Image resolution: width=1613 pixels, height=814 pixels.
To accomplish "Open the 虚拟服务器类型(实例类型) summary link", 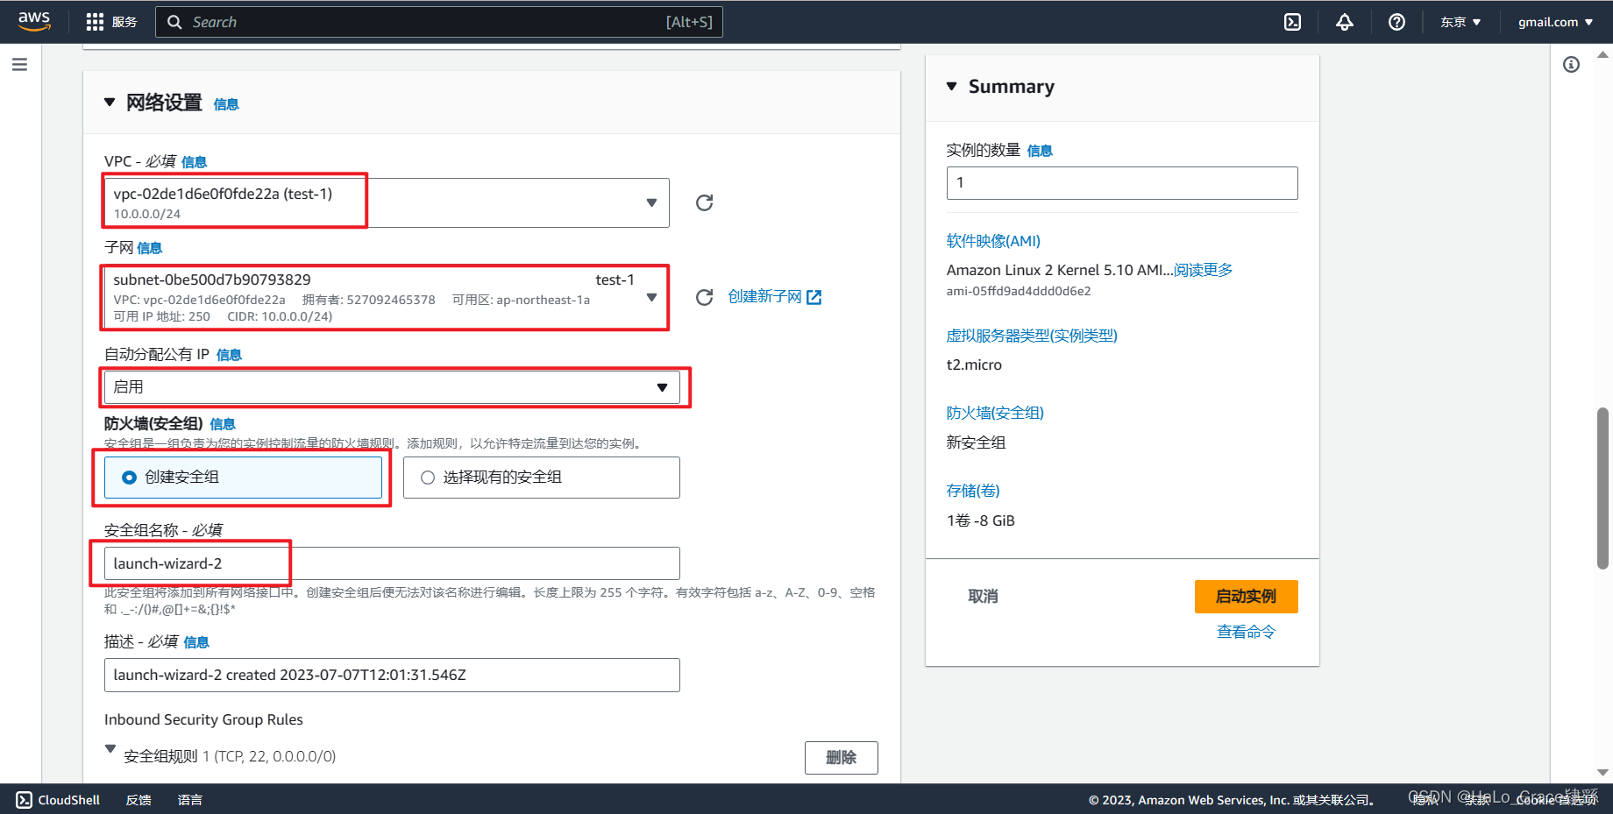I will [1032, 336].
